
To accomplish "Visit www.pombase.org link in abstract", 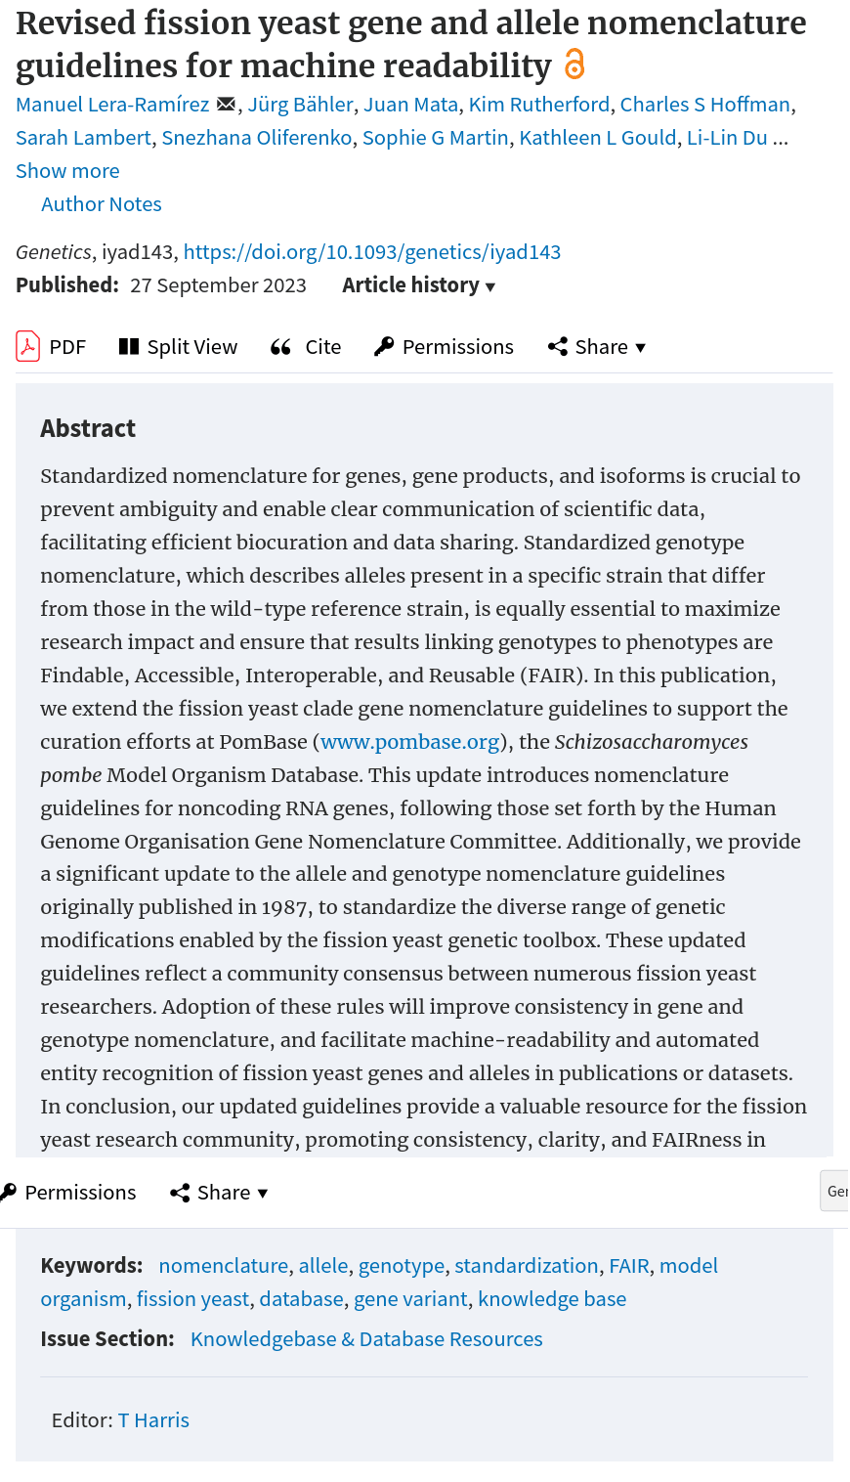I will [x=410, y=741].
